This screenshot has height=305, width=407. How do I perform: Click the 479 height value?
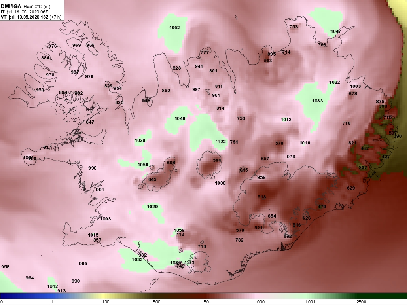pos(322,207)
